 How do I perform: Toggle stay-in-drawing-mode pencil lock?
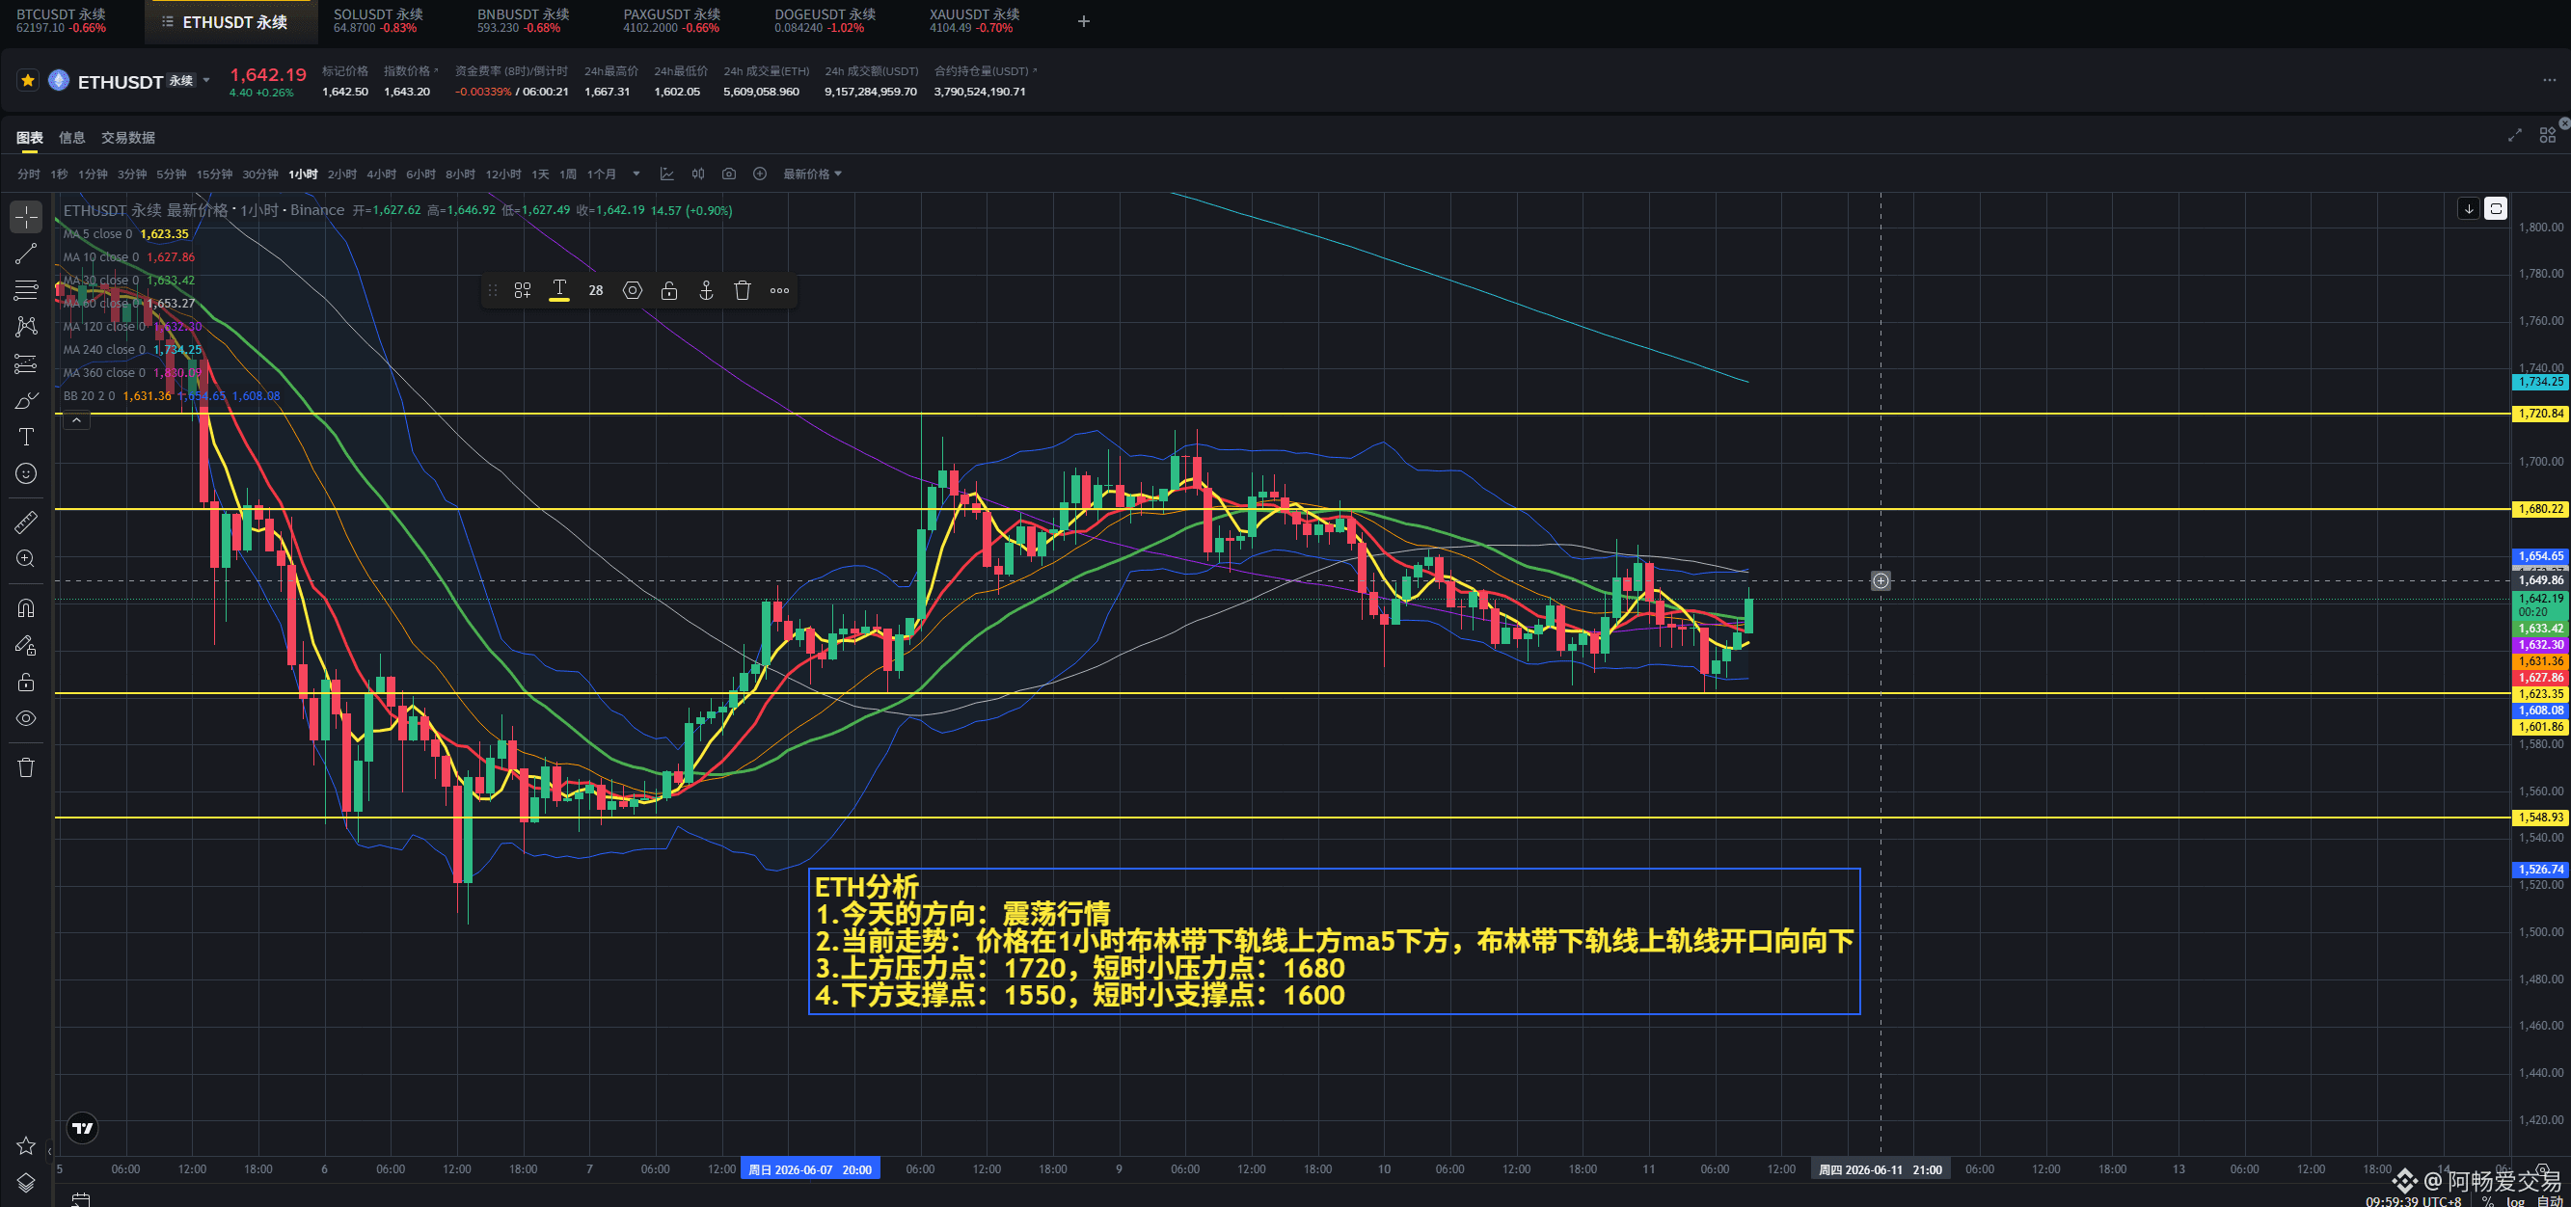[26, 645]
